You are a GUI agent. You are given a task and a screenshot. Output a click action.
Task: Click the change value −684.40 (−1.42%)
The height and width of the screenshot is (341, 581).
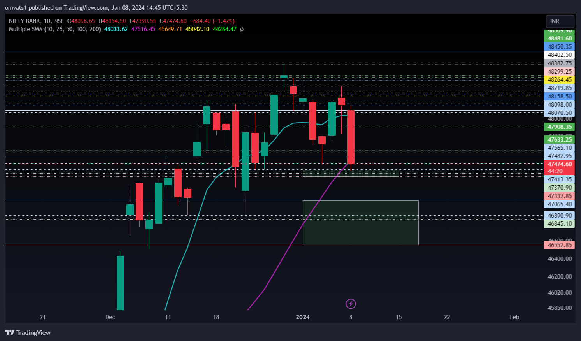click(x=212, y=21)
